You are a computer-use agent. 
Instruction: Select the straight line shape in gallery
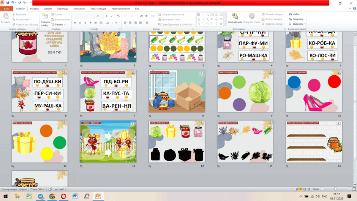pyautogui.click(x=203, y=14)
